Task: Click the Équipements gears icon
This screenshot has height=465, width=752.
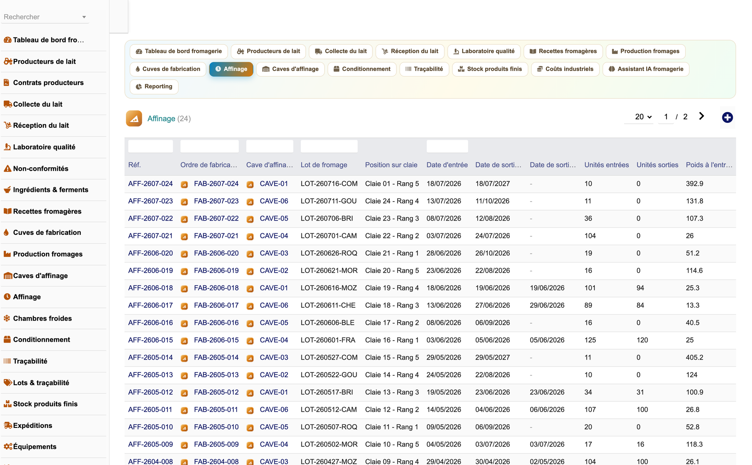Action: [7, 447]
